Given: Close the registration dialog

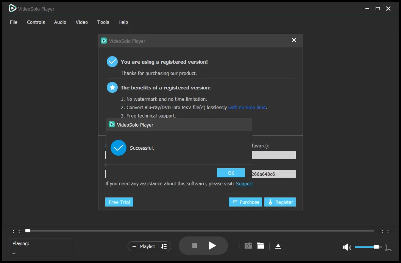Looking at the screenshot, I should (x=294, y=40).
